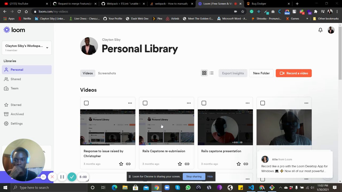Switch to list view layout
The height and width of the screenshot is (192, 342).
(x=211, y=73)
